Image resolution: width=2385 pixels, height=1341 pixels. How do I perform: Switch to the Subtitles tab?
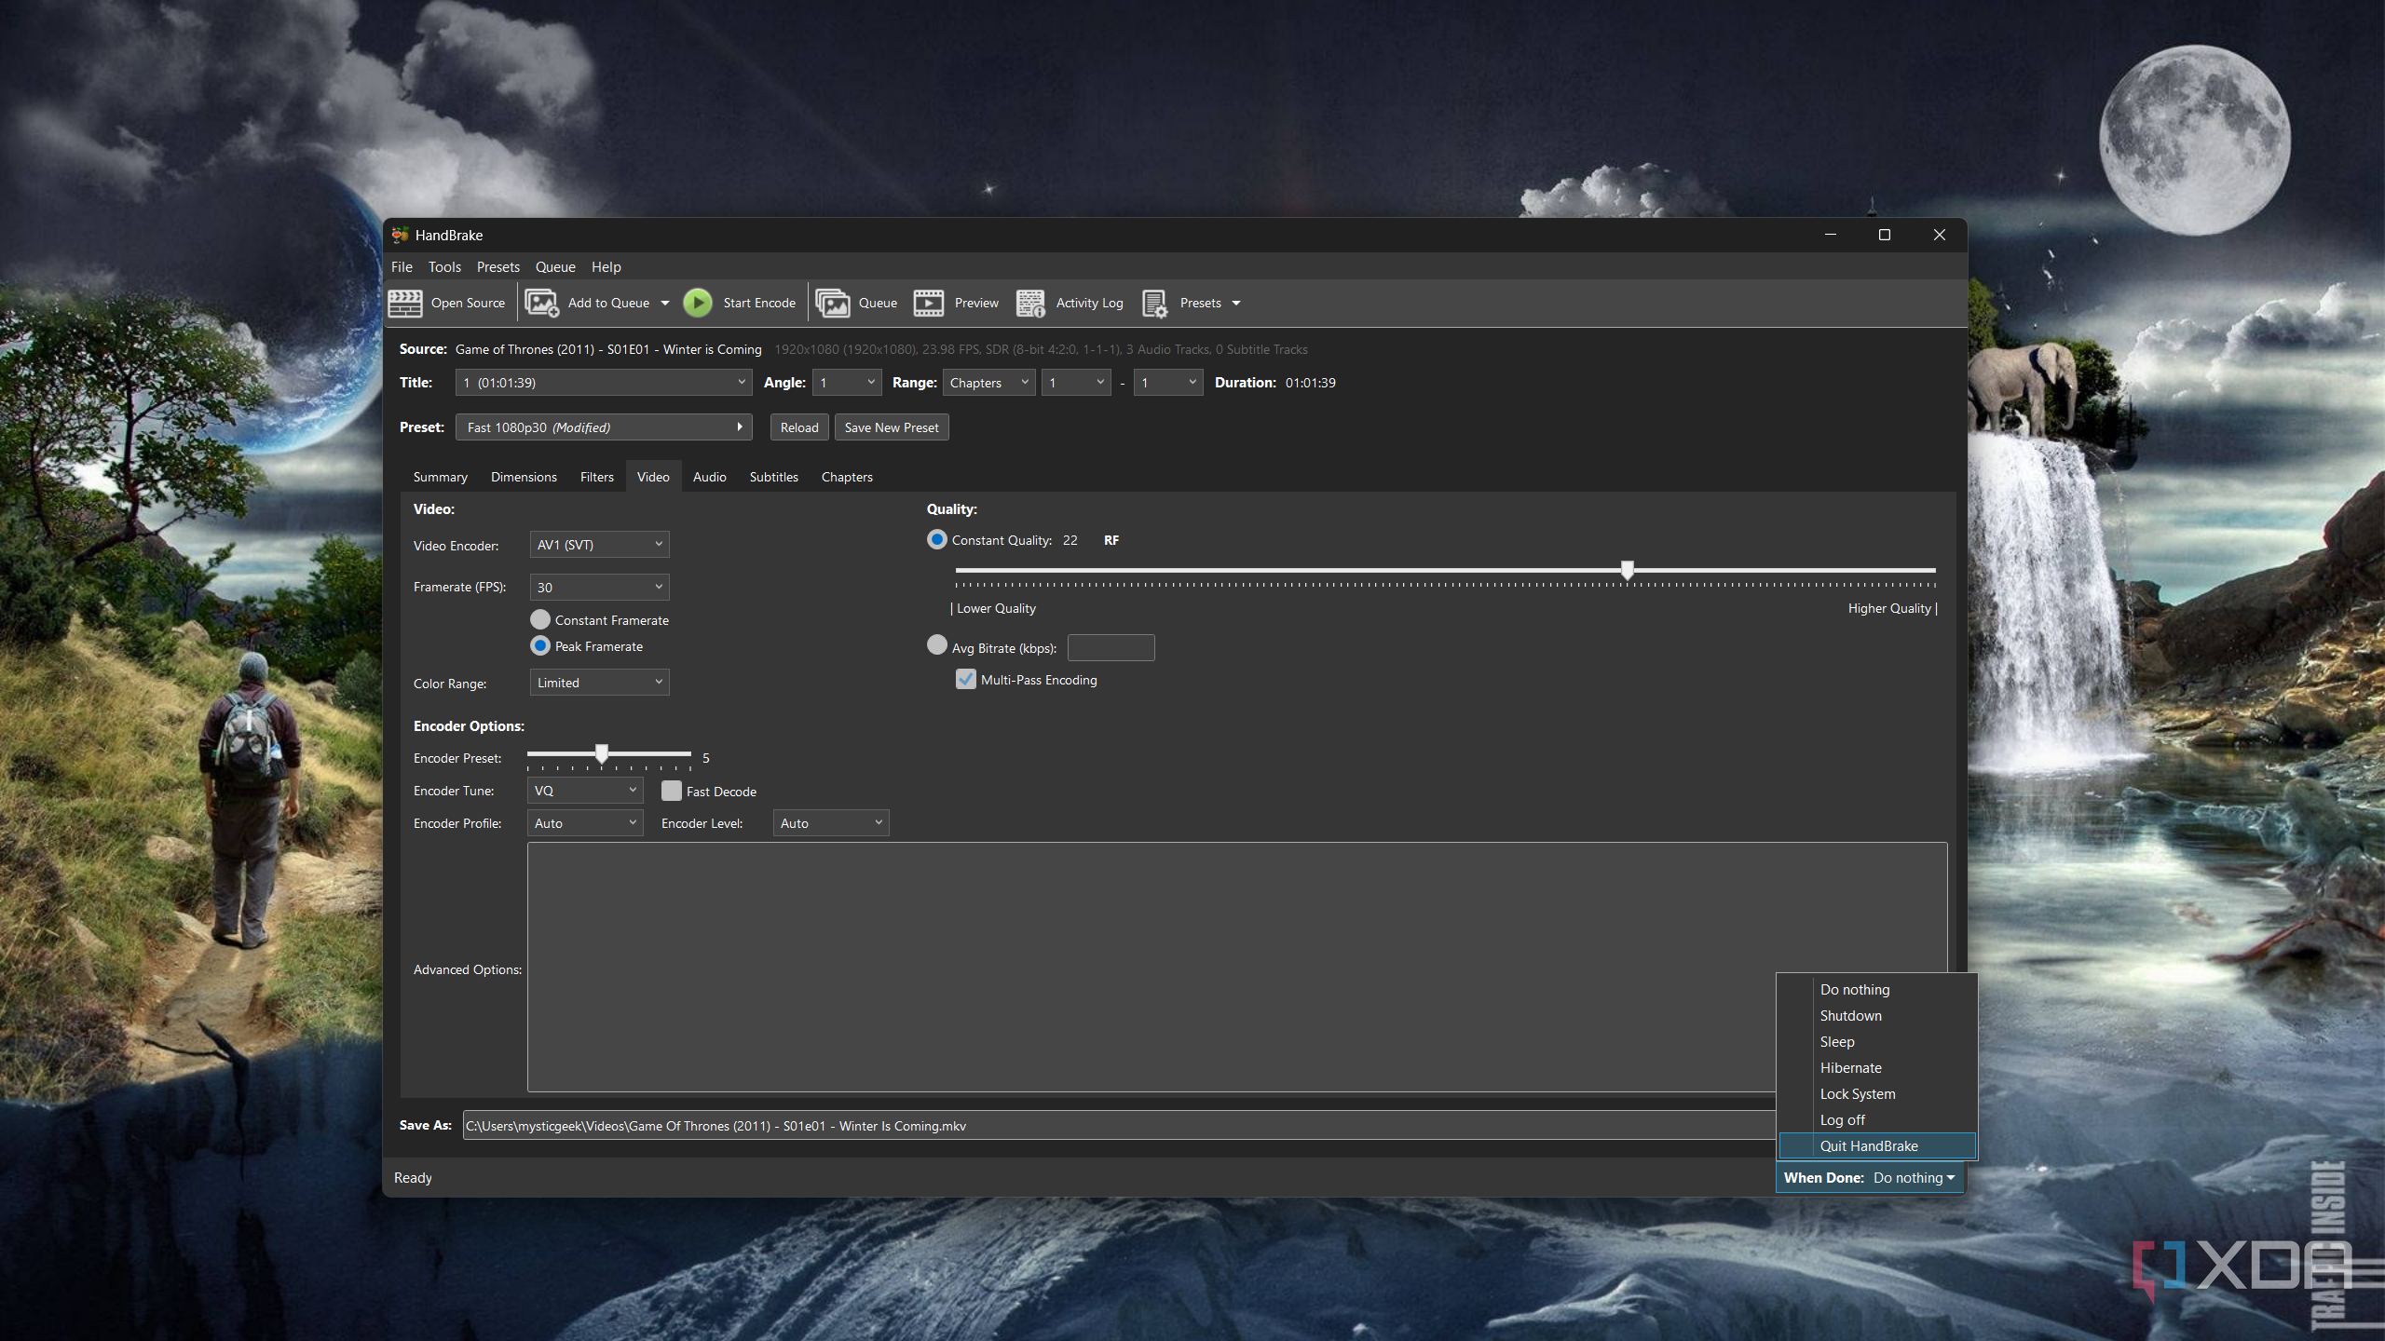(773, 476)
